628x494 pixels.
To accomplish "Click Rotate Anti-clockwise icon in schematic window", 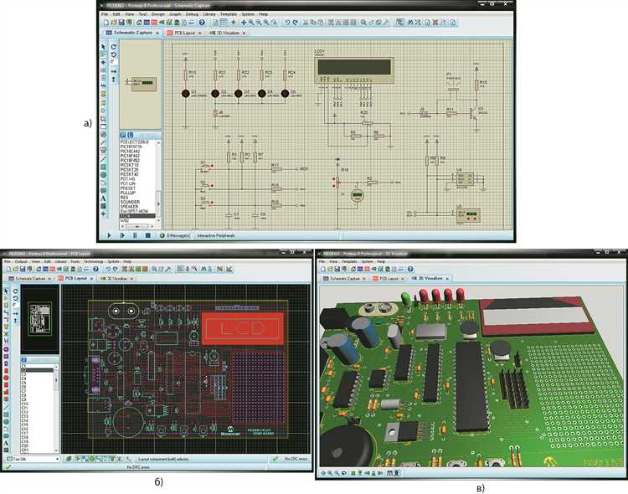I will (x=113, y=54).
